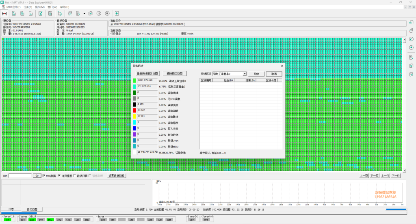Click the Go button next to LBA
This screenshot has width=416, height=224.
[37, 176]
